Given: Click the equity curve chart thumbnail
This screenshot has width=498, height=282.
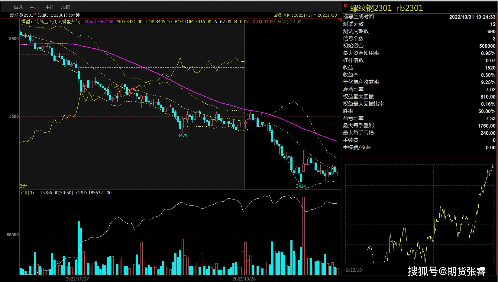Looking at the screenshot, I should pyautogui.click(x=419, y=215).
